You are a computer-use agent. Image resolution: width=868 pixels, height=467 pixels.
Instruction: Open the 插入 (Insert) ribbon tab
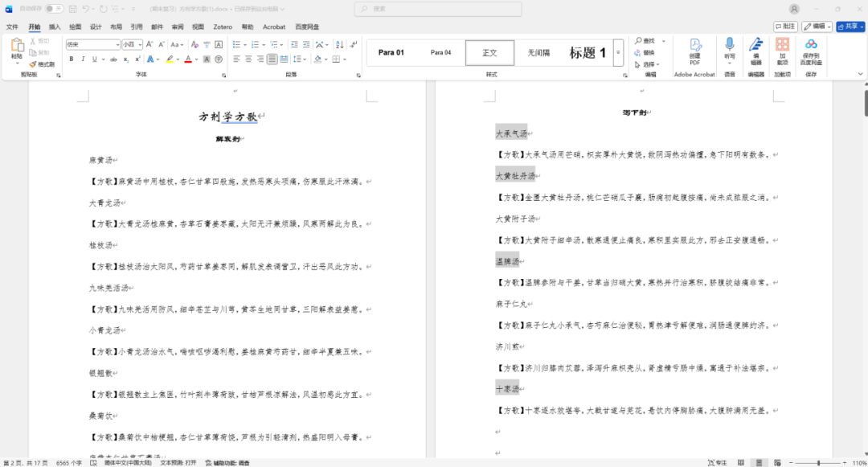click(x=55, y=27)
